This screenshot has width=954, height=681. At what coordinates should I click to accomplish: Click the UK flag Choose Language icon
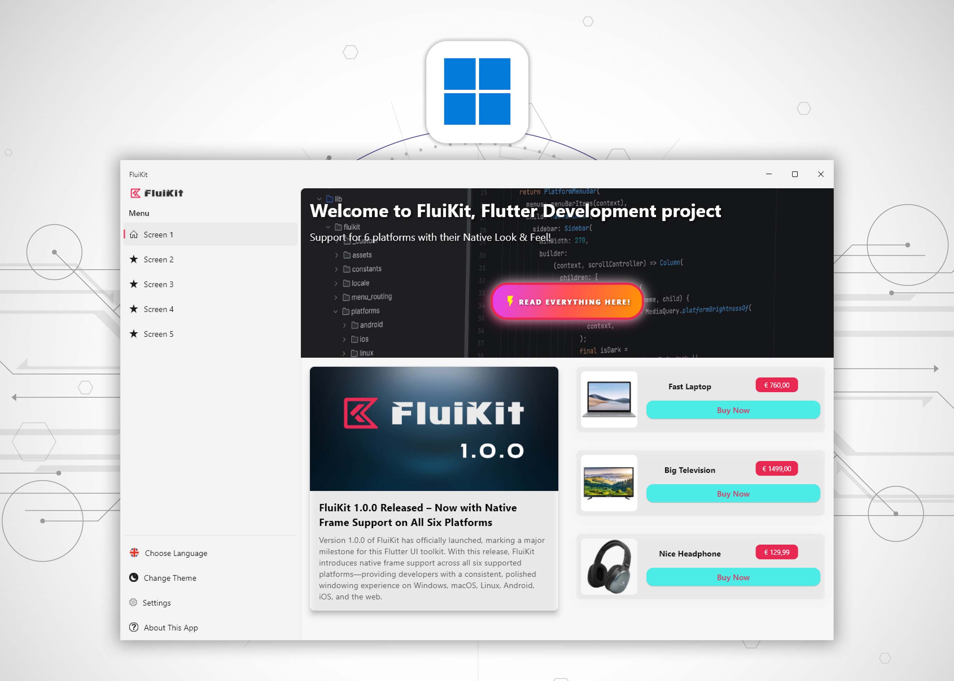(x=134, y=553)
